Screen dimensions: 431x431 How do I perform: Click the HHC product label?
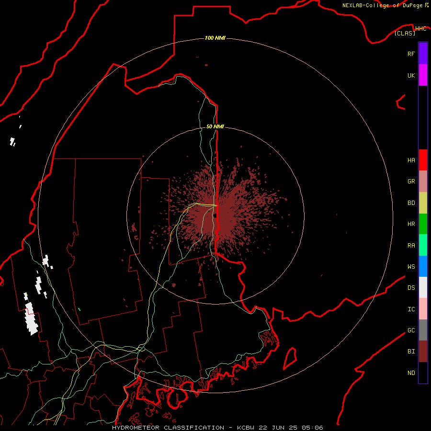420,29
